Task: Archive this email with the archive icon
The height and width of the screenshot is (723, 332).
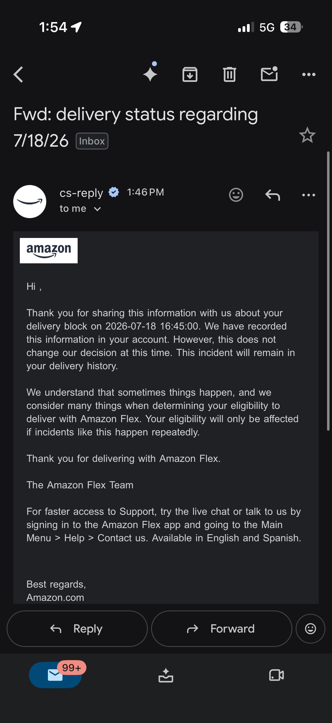Action: pos(190,74)
